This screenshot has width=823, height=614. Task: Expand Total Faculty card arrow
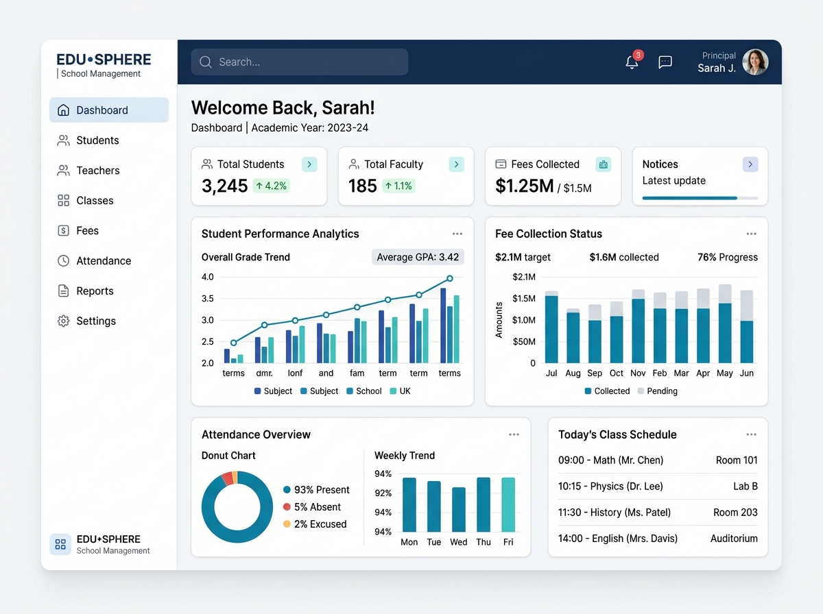(457, 164)
